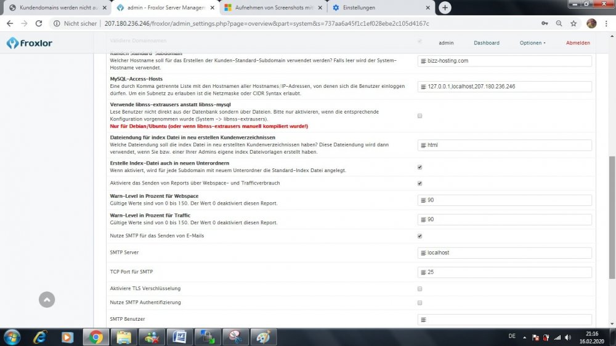Check Nutze SMTP Authentifizierung option
The image size is (616, 346).
tap(419, 302)
